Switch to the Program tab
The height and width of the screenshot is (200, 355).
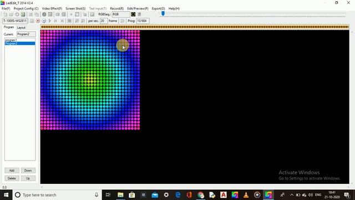coord(9,27)
